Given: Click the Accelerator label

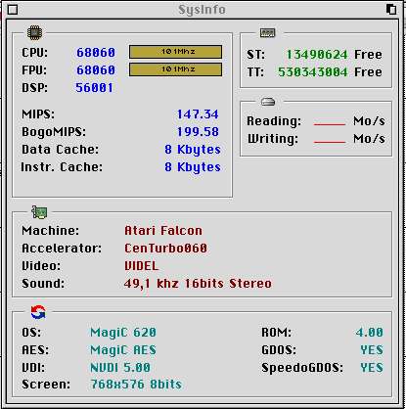Looking at the screenshot, I should click(62, 249).
